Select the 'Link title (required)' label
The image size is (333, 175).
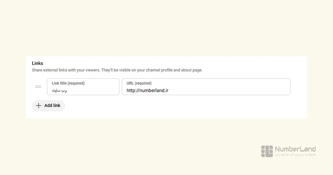click(68, 83)
